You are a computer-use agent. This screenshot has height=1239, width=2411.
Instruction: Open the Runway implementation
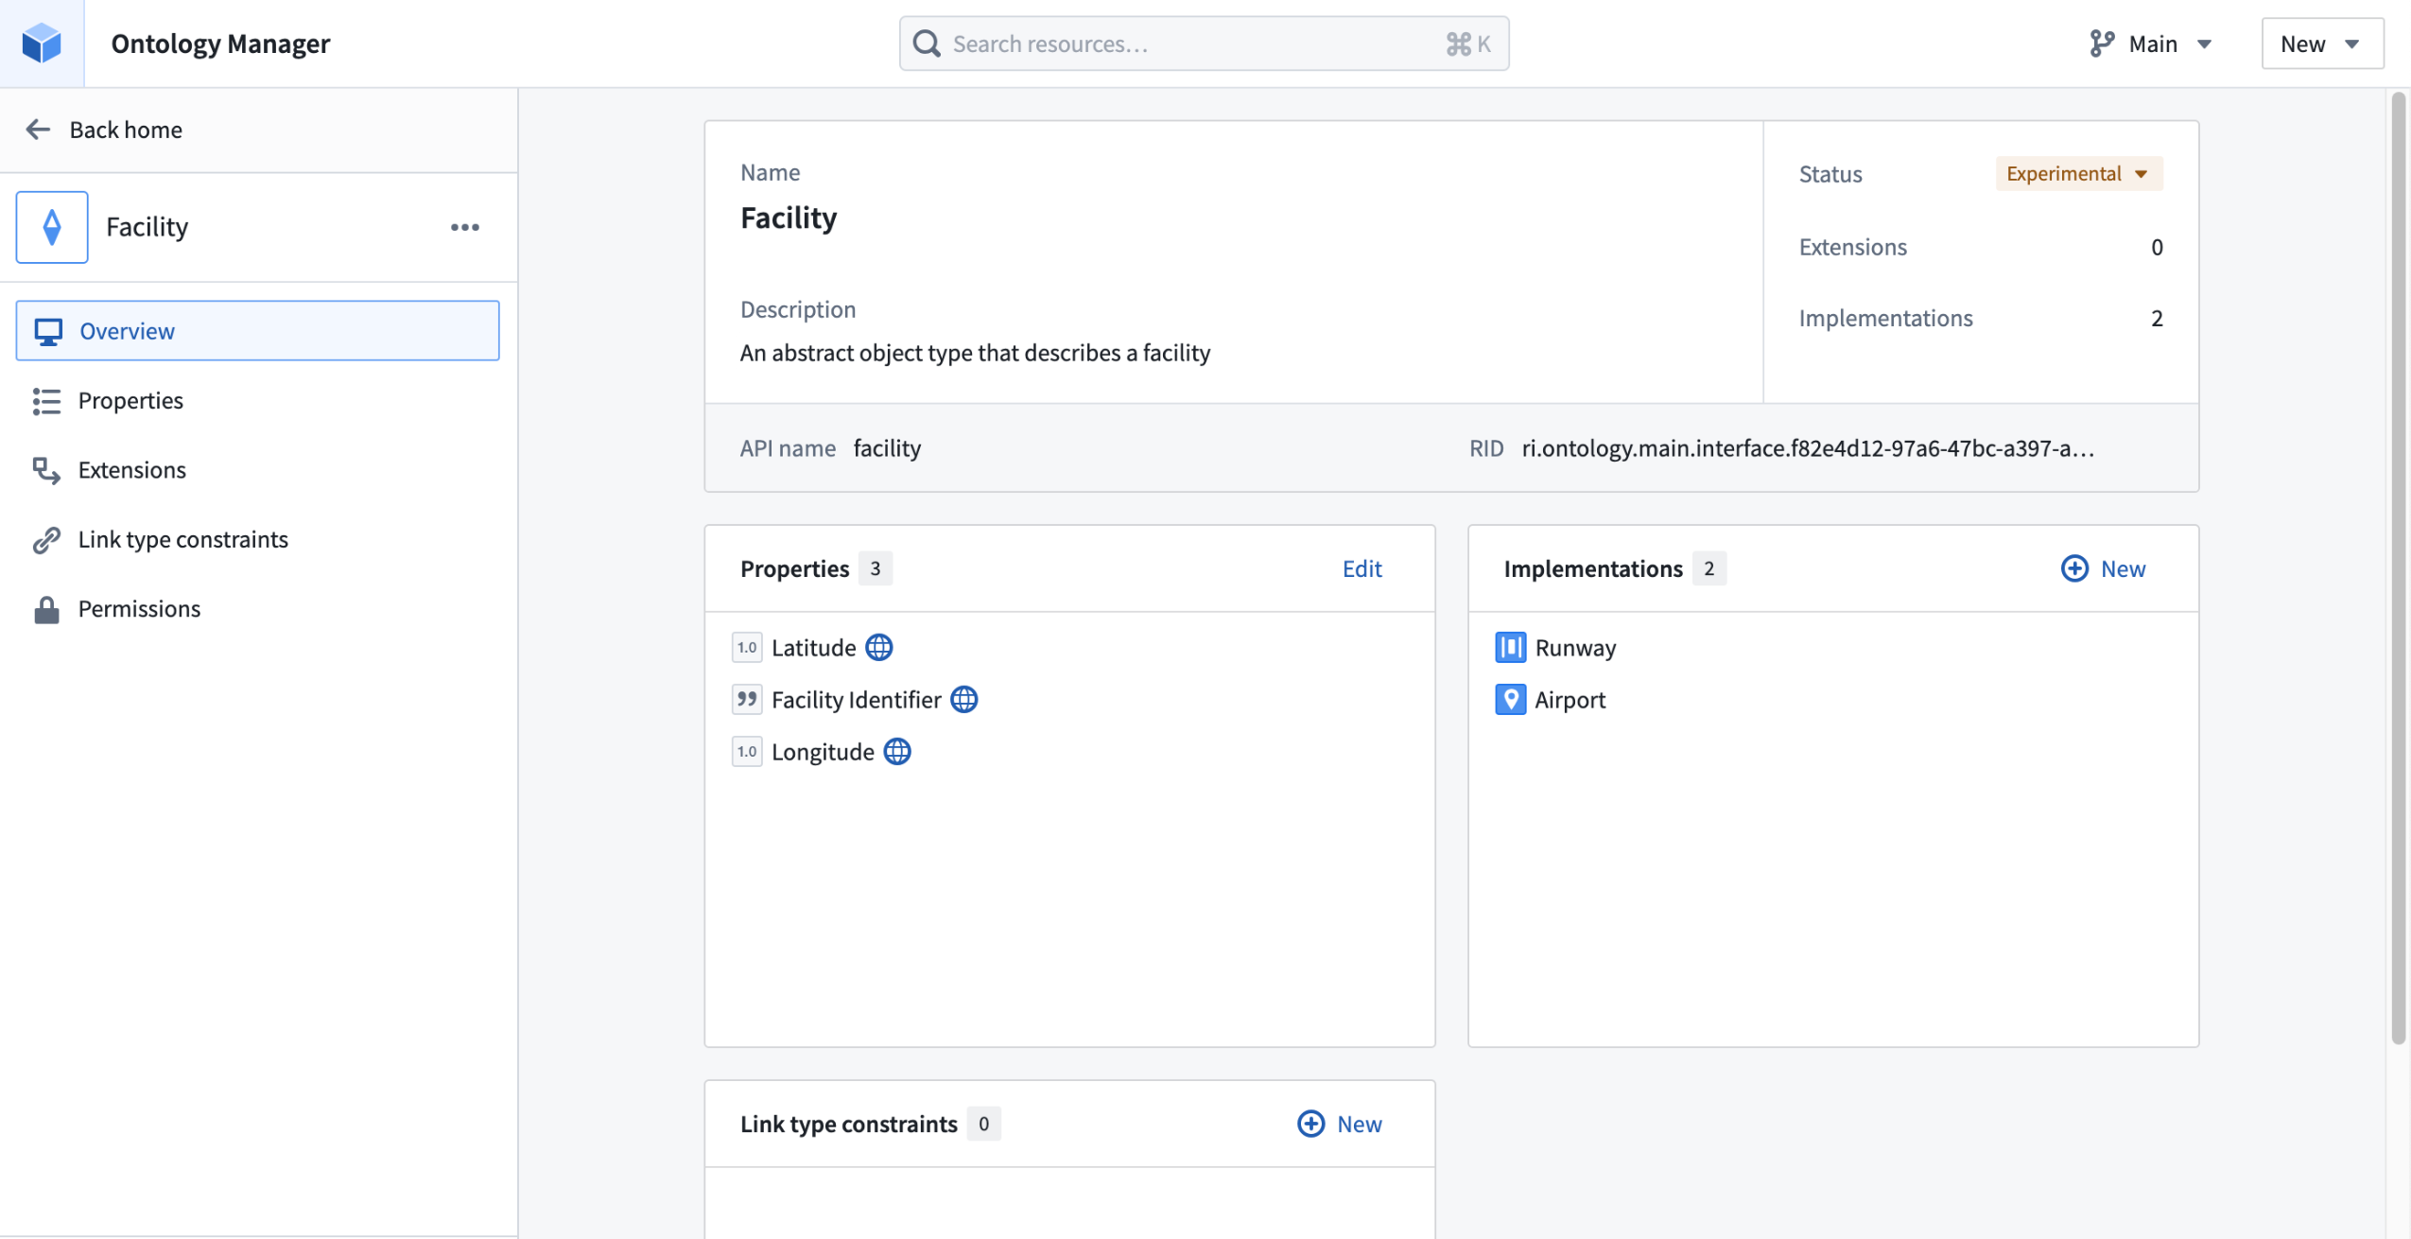point(1575,648)
